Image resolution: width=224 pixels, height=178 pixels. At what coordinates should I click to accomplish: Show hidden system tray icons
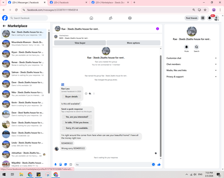pos(186,174)
